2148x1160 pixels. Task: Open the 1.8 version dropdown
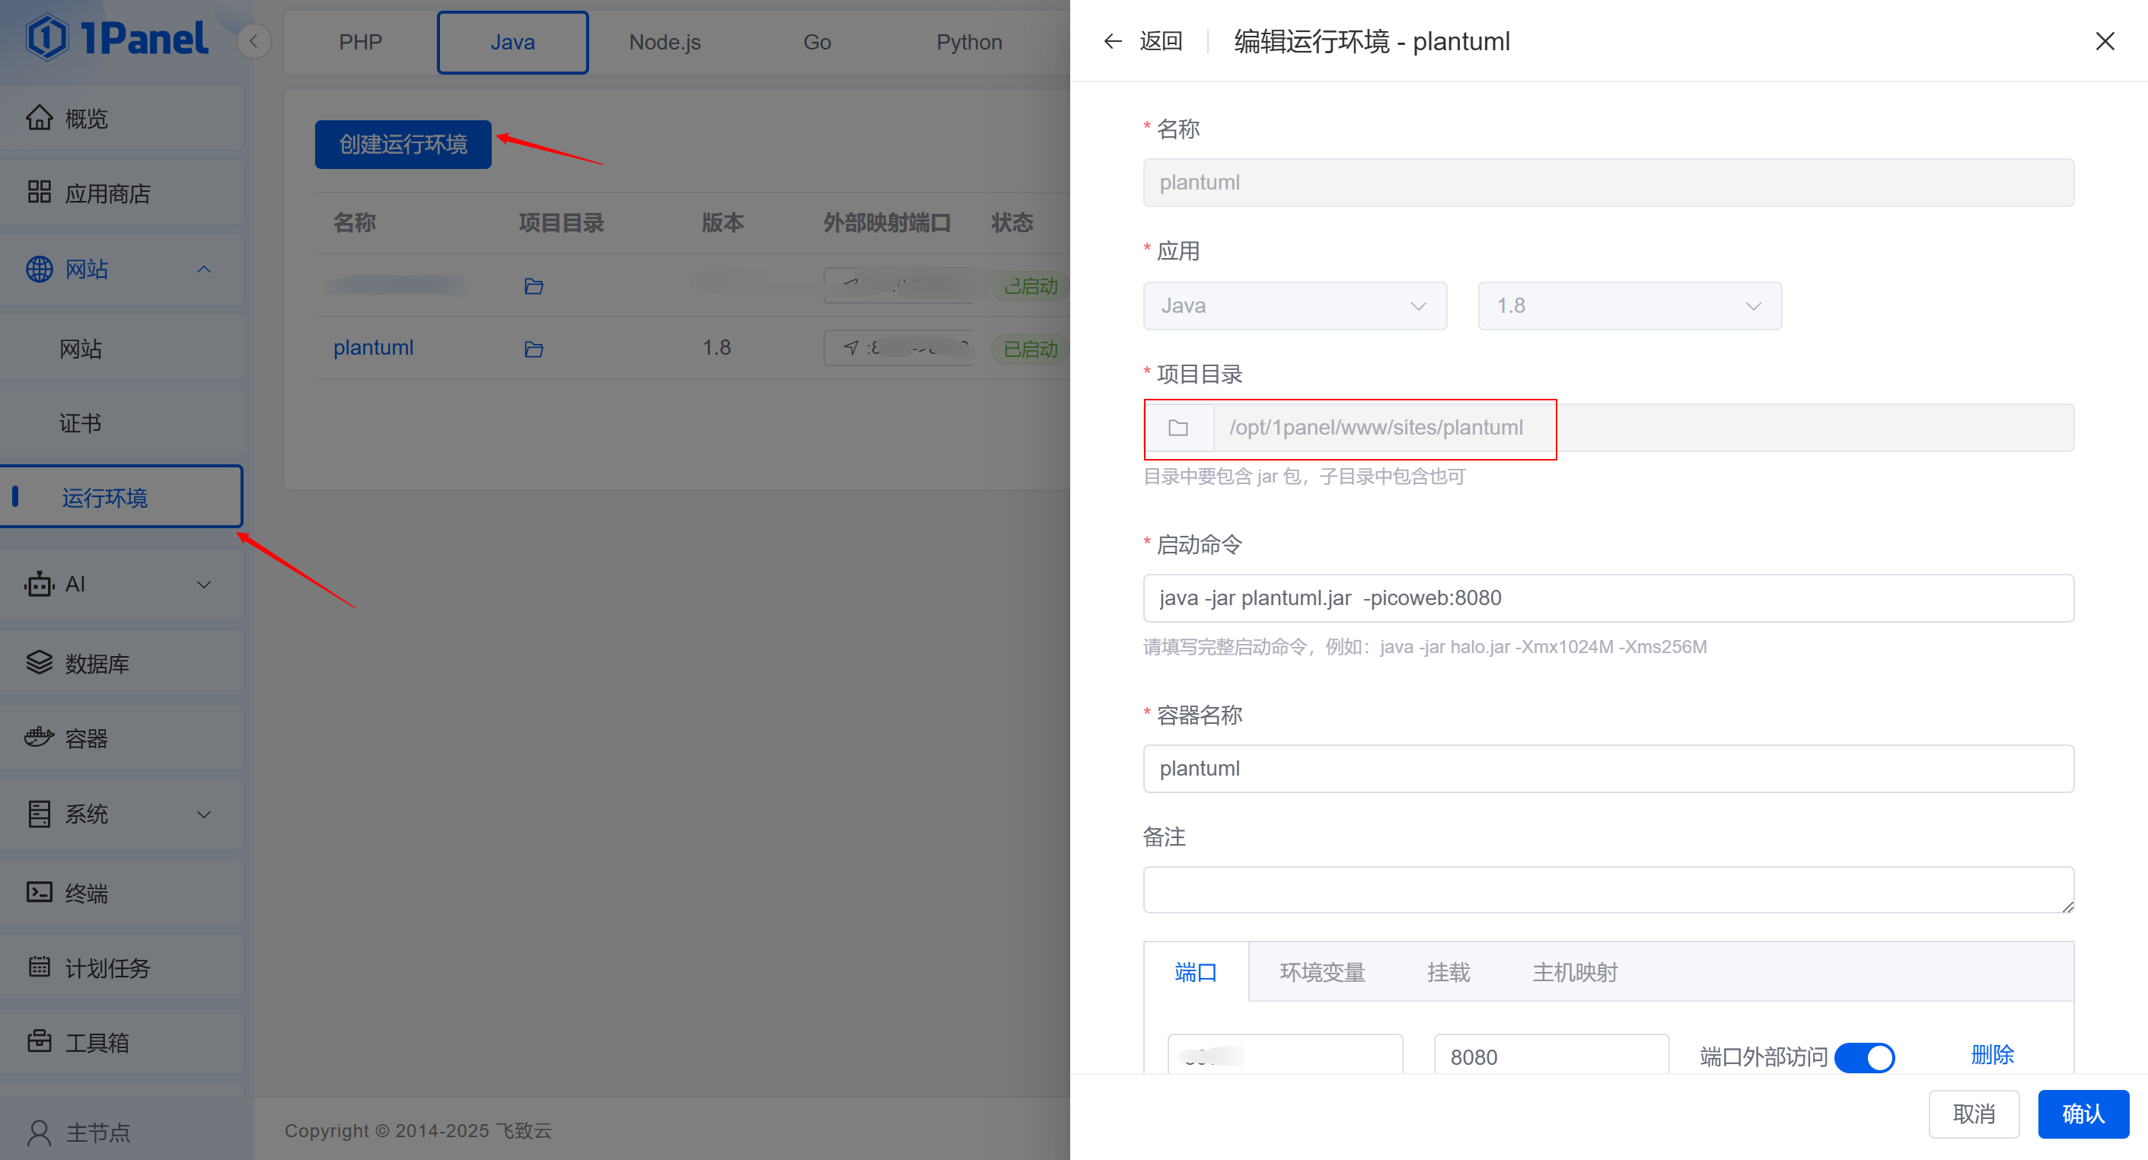(x=1629, y=306)
